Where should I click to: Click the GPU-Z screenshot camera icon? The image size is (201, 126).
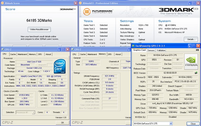(x=197, y=50)
